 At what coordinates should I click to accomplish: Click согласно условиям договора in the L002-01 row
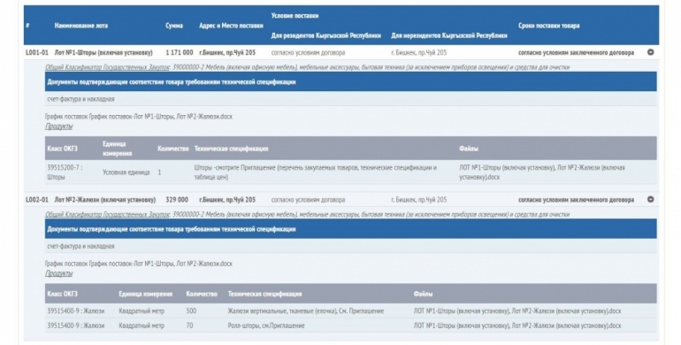(308, 200)
